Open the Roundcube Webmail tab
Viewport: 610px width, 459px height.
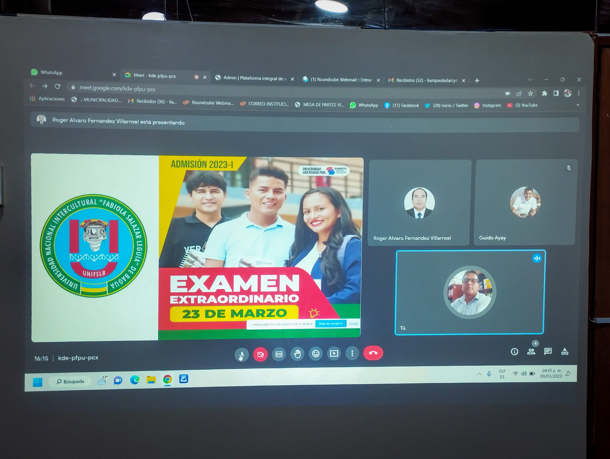tap(341, 80)
